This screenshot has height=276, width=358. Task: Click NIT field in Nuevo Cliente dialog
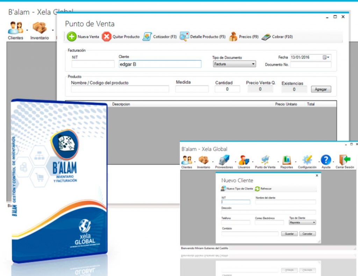[236, 202]
